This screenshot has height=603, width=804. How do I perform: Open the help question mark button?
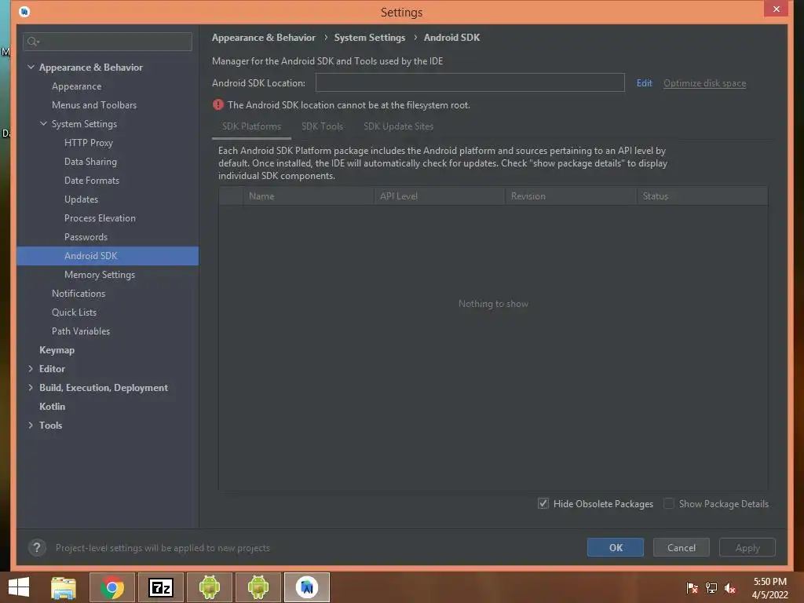37,547
